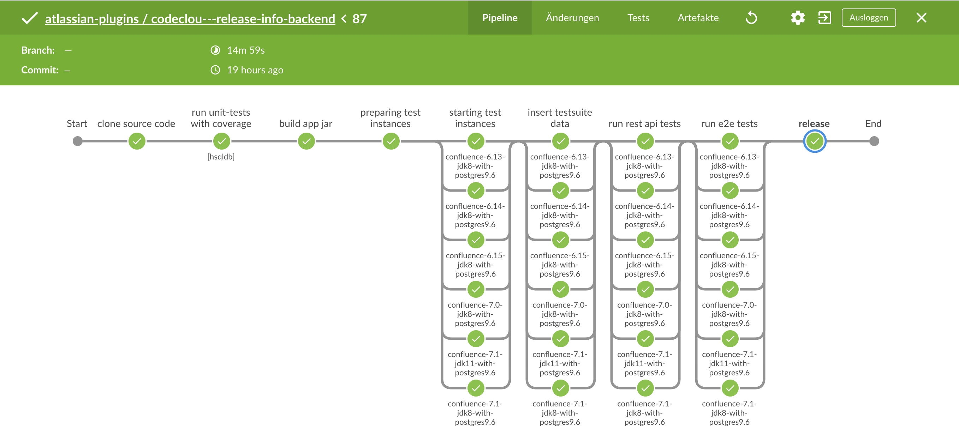Screen dimensions: 959x441
Task: Select the build app jar stage node
Action: [306, 141]
